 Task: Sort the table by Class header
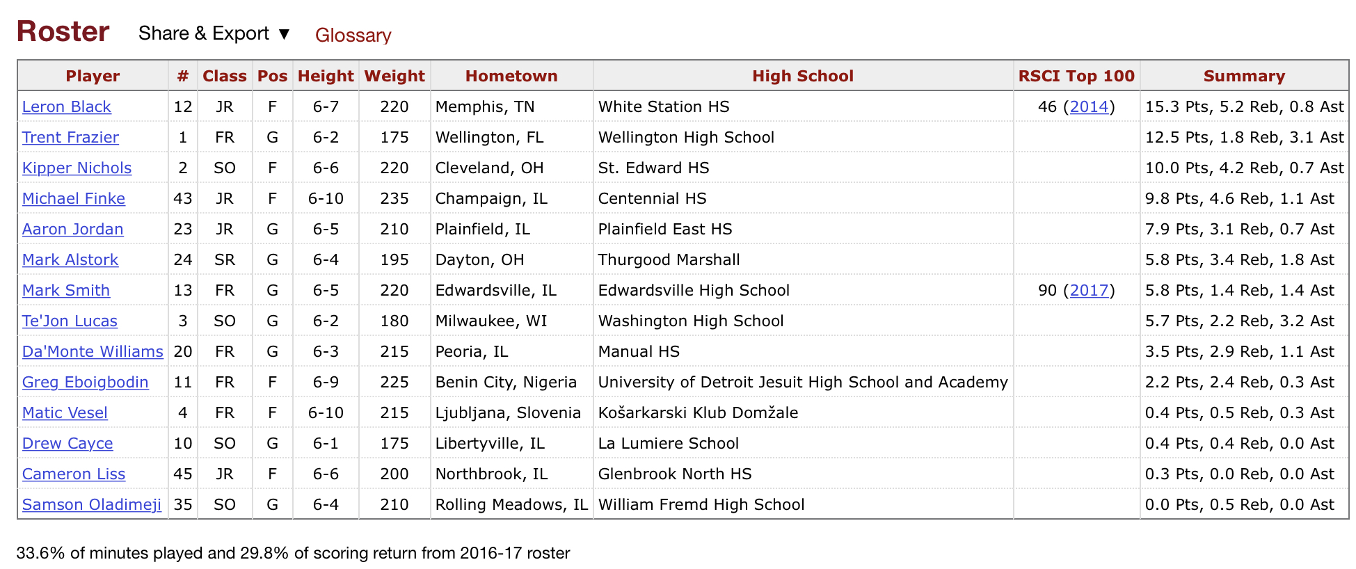point(224,76)
